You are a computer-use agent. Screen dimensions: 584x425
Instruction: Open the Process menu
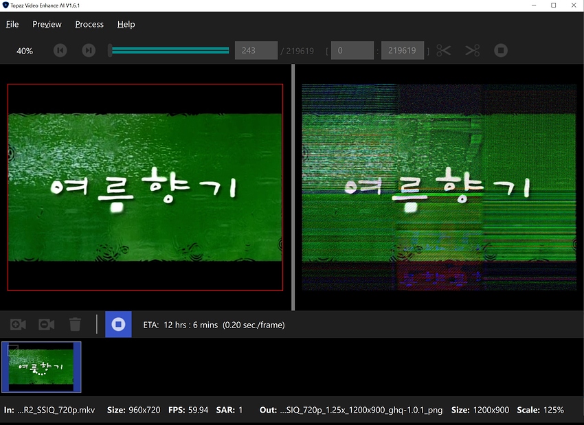tap(89, 24)
